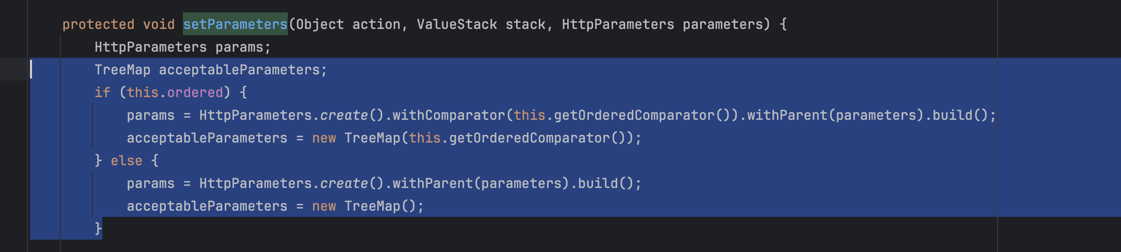Click the ValueStack type in the signature
This screenshot has height=252, width=1121.
tap(457, 24)
